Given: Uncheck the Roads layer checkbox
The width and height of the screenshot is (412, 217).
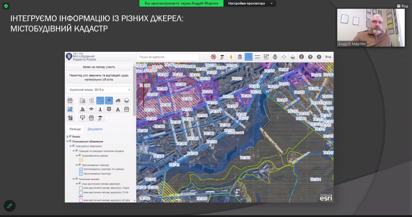Looking at the screenshot, I should click(x=70, y=136).
